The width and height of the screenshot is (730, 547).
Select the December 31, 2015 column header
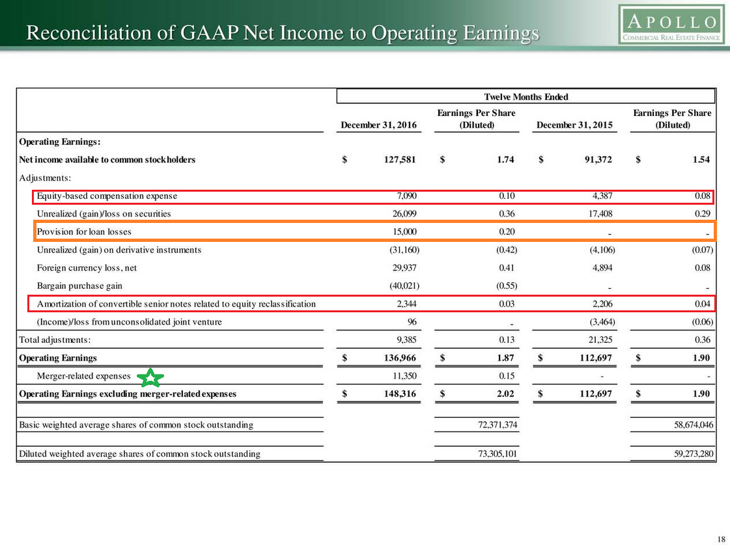coord(574,125)
